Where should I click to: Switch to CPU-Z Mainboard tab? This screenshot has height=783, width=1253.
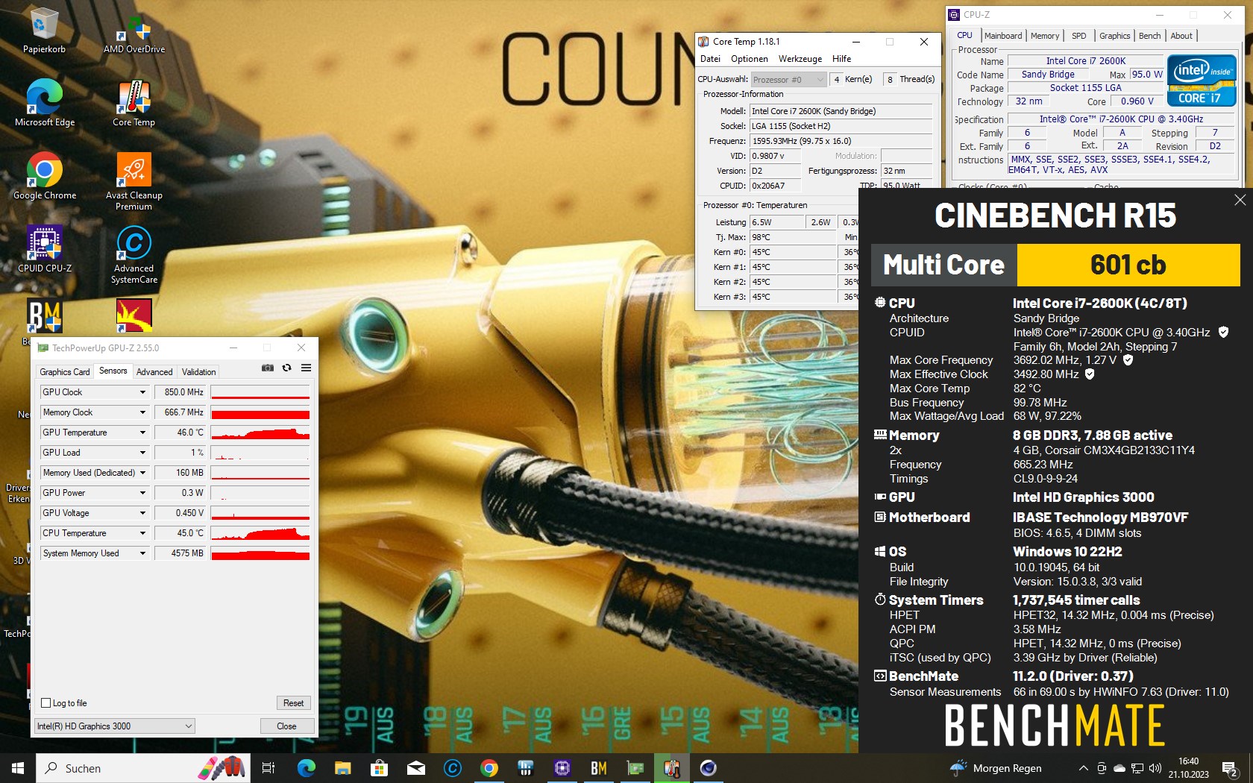[x=1003, y=36]
